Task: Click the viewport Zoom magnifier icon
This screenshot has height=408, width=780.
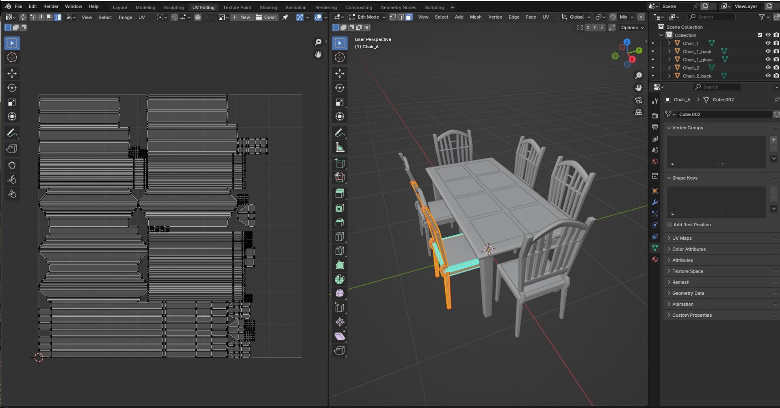Action: coord(639,76)
